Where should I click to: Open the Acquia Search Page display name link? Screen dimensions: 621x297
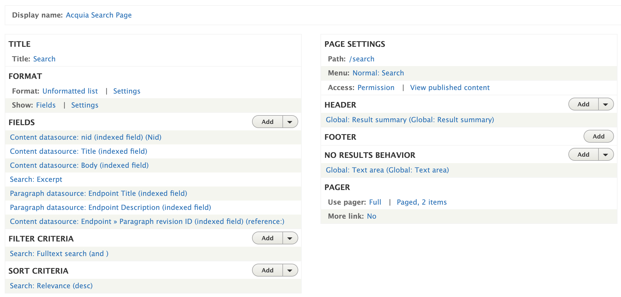click(x=99, y=15)
